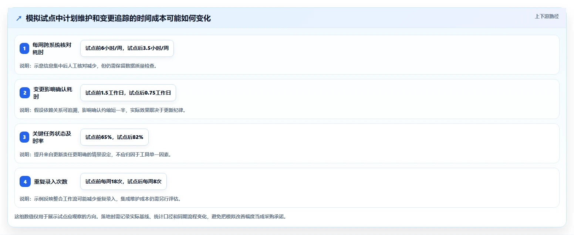This screenshot has width=574, height=235.
Task: Click the 上下游路径 label in the header
Action: coord(547,16)
